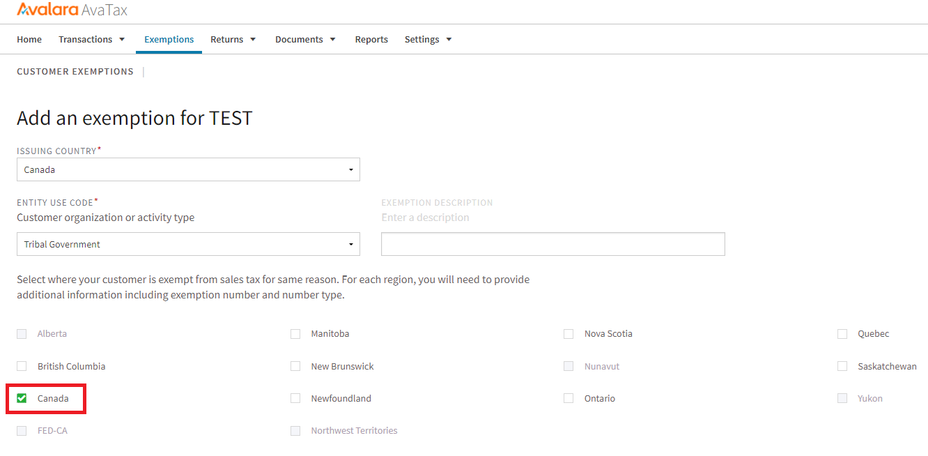This screenshot has width=928, height=456.
Task: Navigate to Reports
Action: pos(371,40)
